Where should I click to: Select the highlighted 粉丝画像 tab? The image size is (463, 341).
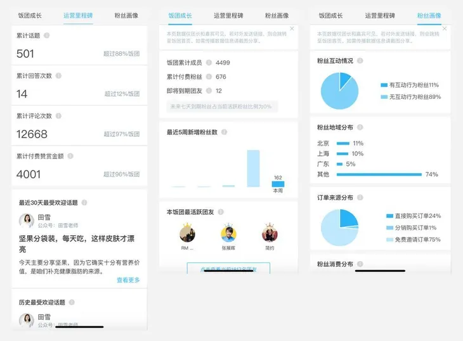[429, 15]
